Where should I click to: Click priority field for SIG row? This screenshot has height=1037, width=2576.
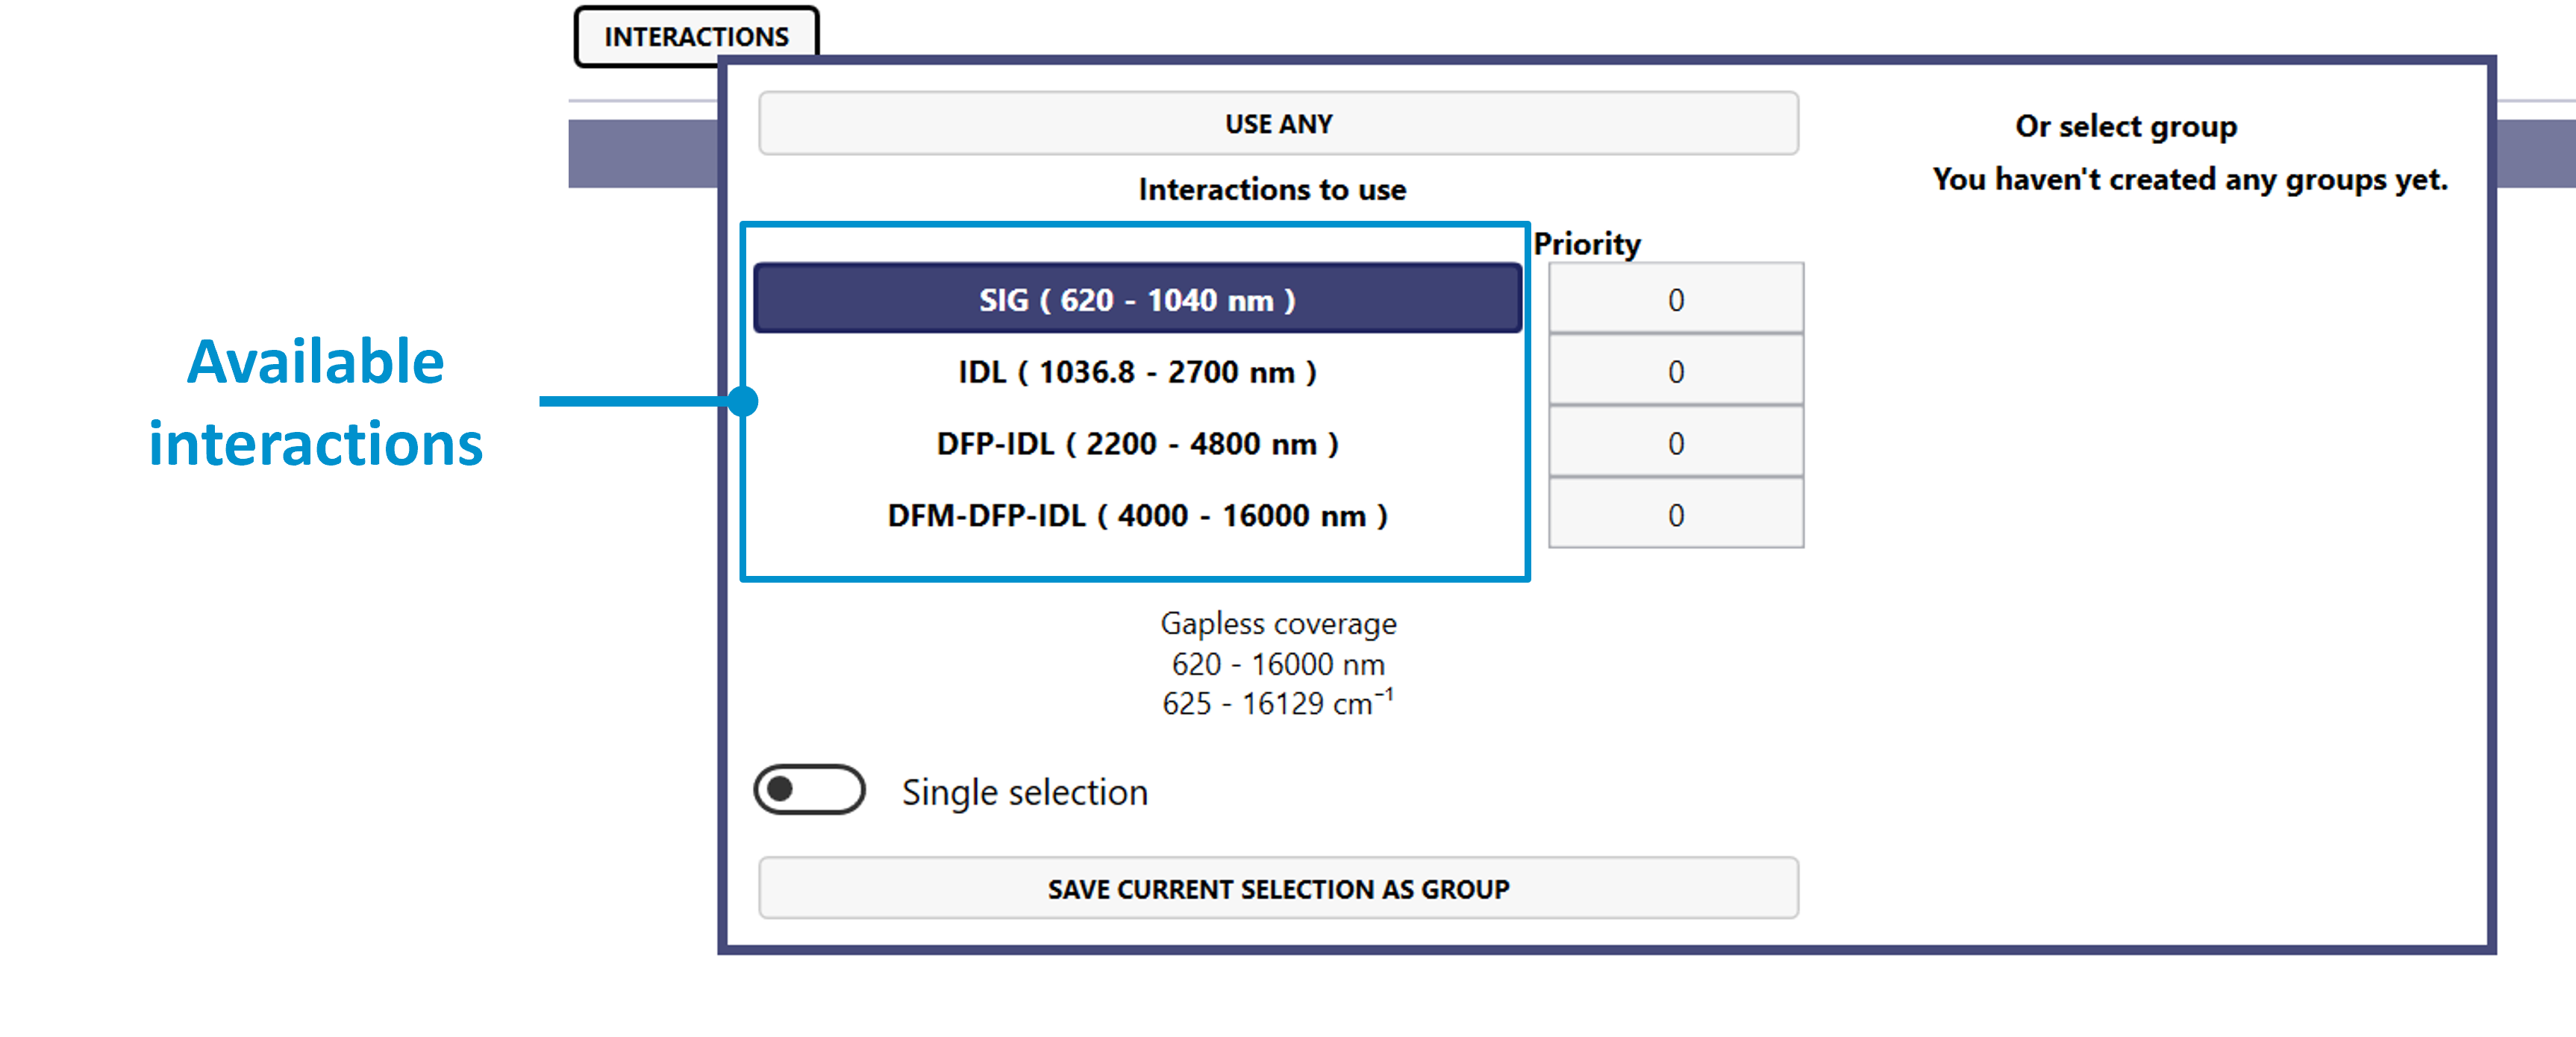click(1675, 299)
